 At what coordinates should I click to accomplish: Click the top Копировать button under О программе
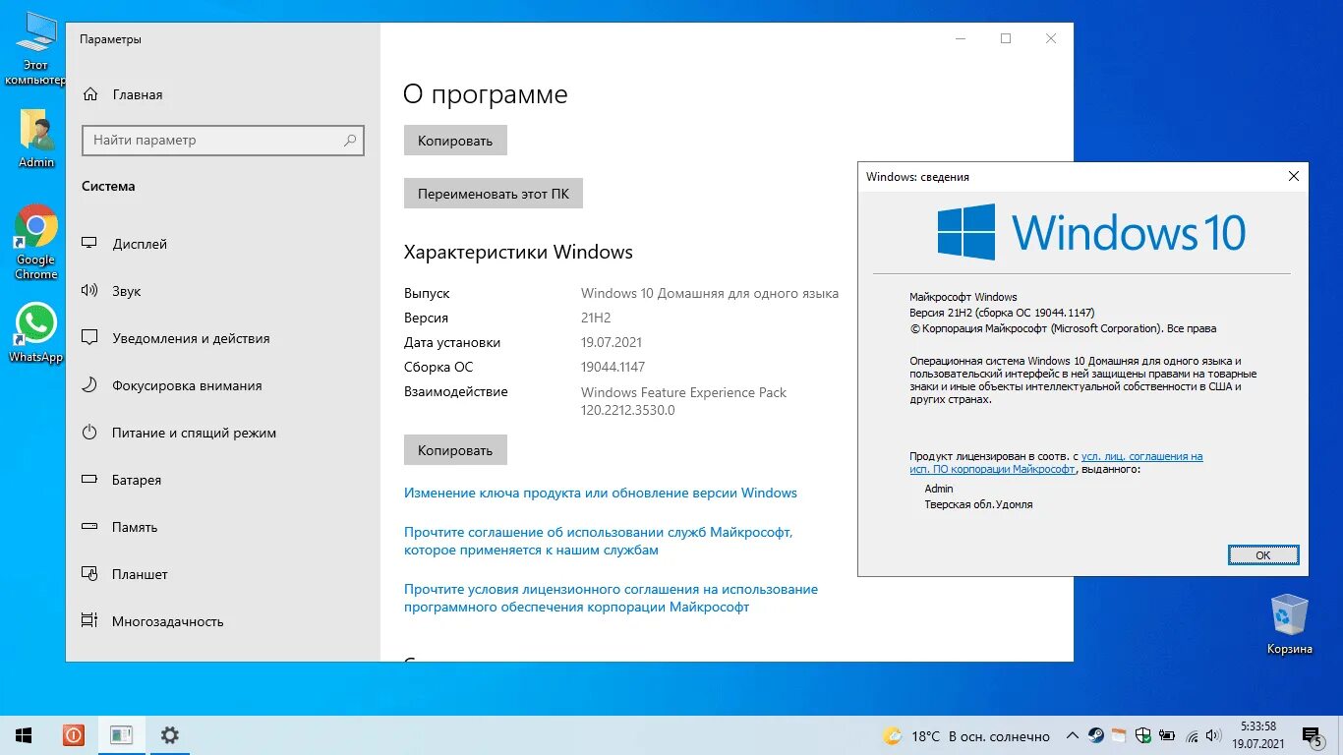coord(455,141)
